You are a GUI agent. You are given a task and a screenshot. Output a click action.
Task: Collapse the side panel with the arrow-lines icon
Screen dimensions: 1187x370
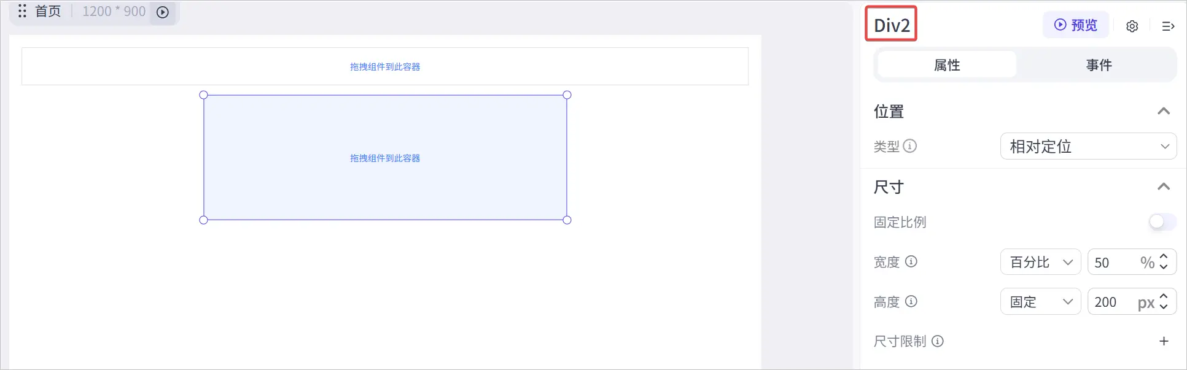(x=1168, y=26)
